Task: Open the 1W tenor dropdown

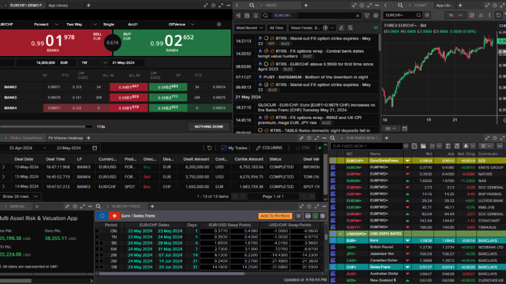Action: [x=105, y=62]
